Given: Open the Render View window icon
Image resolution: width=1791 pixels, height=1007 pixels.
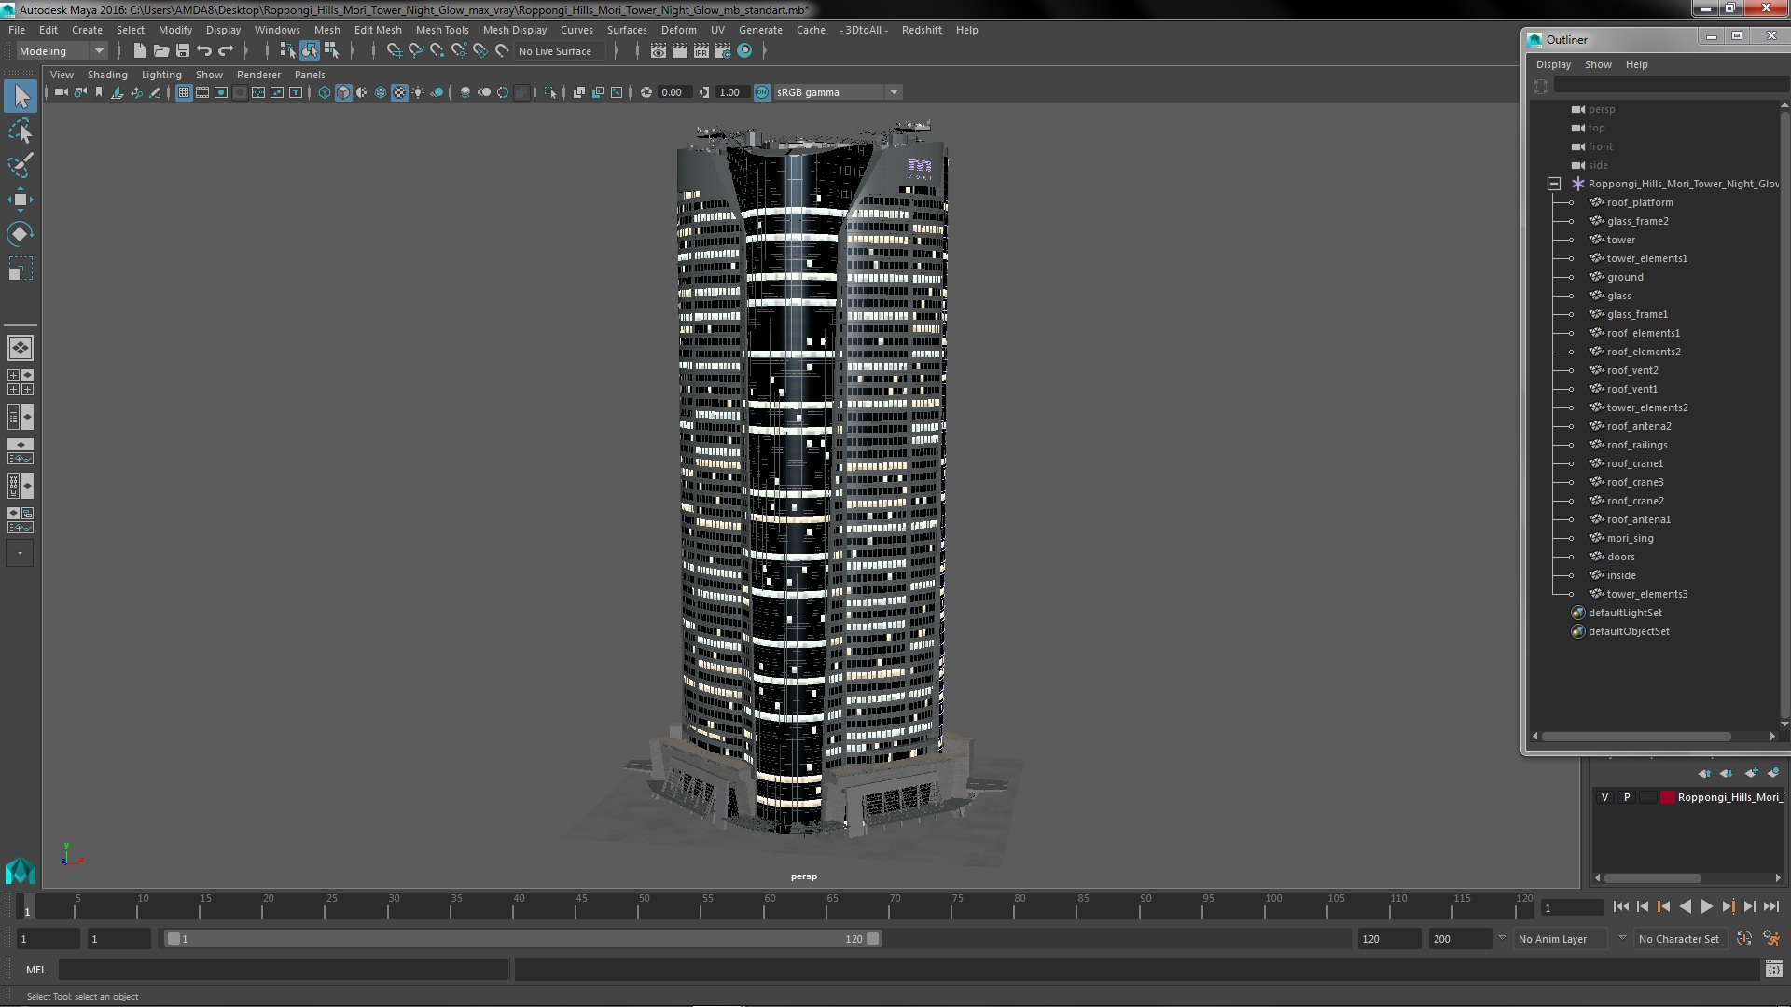Looking at the screenshot, I should [x=659, y=51].
